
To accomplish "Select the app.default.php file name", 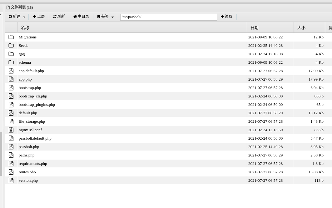I will click(x=31, y=71).
